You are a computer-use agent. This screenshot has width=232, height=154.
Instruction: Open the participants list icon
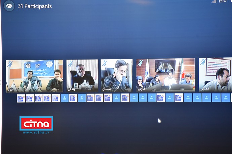(x=9, y=6)
